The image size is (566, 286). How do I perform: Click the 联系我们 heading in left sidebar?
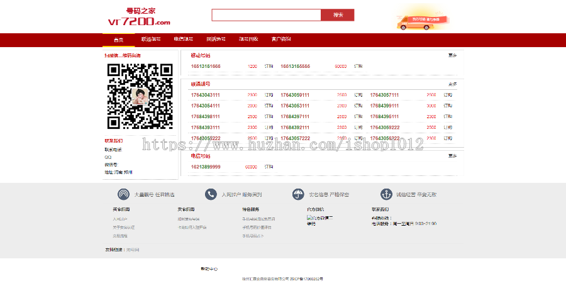114,141
